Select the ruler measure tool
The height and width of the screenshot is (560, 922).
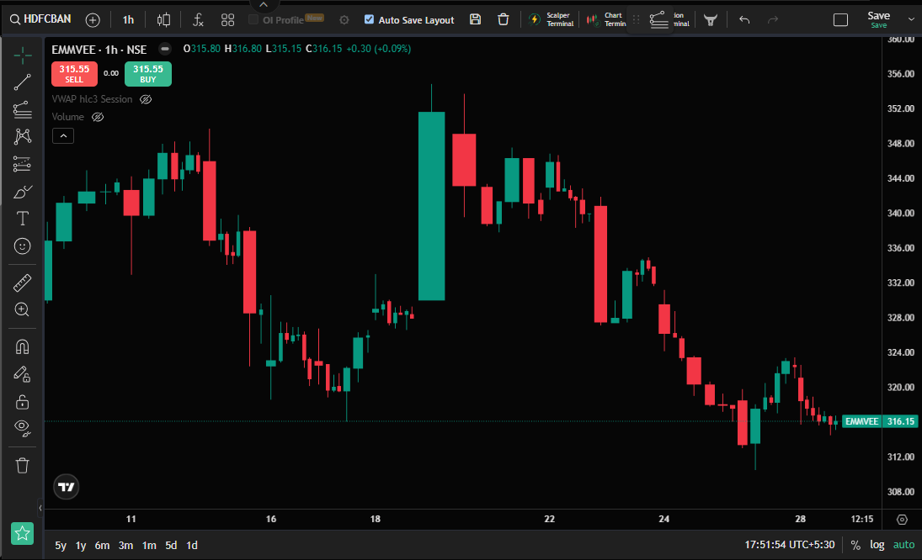coord(23,283)
